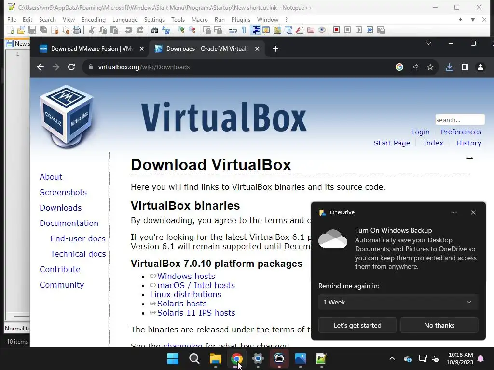Viewport: 494px width, 370px height.
Task: Click the Login link
Action: coord(420,132)
